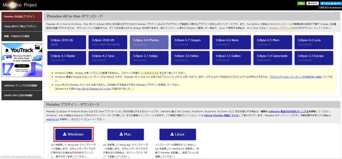Image resolution: width=342 pixels, height=159 pixels.
Task: Select Eclipse 4.4 Luna tile
Action: pos(314,42)
